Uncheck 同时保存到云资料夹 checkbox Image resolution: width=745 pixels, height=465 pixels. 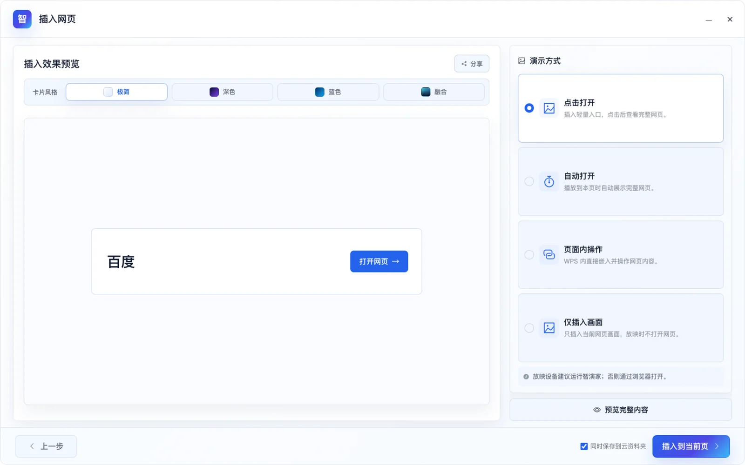tap(584, 446)
